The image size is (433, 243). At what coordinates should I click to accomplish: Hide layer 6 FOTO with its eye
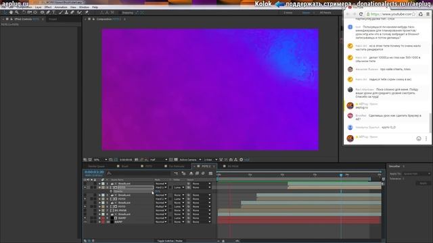(85, 207)
